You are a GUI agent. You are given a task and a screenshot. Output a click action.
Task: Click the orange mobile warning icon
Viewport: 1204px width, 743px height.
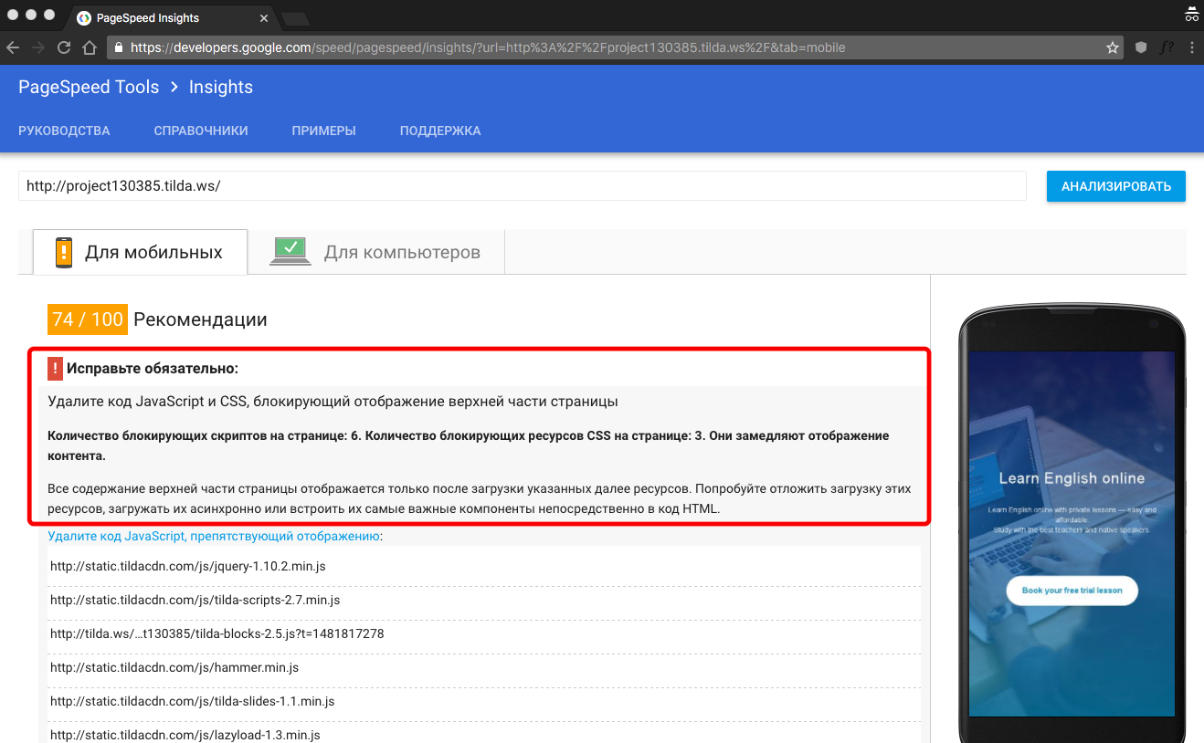[63, 252]
